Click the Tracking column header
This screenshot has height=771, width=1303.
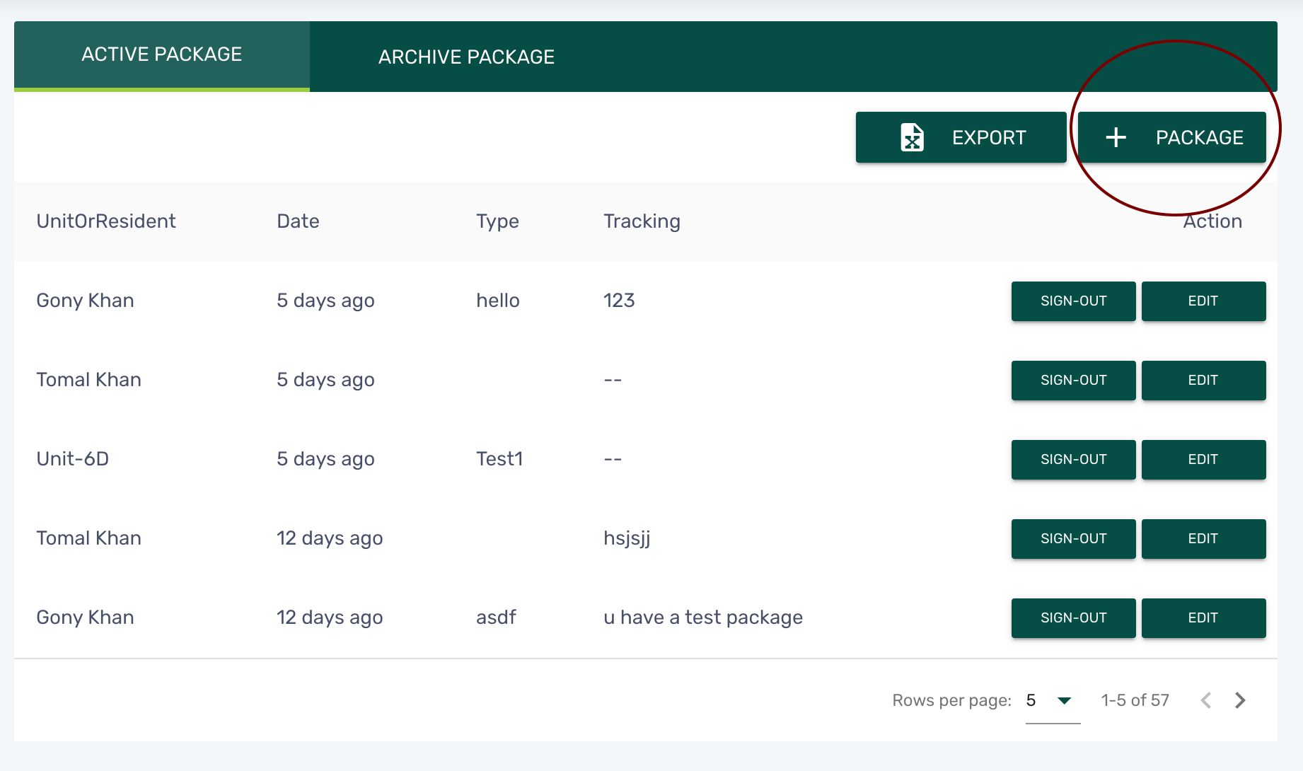click(642, 221)
